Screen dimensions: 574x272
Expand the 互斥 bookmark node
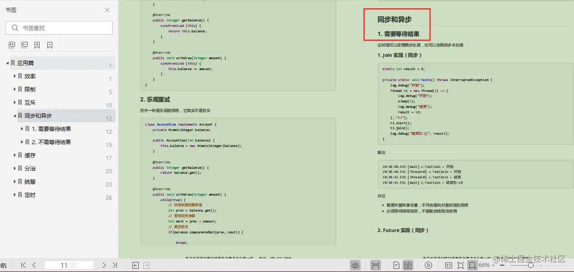[x=15, y=102]
